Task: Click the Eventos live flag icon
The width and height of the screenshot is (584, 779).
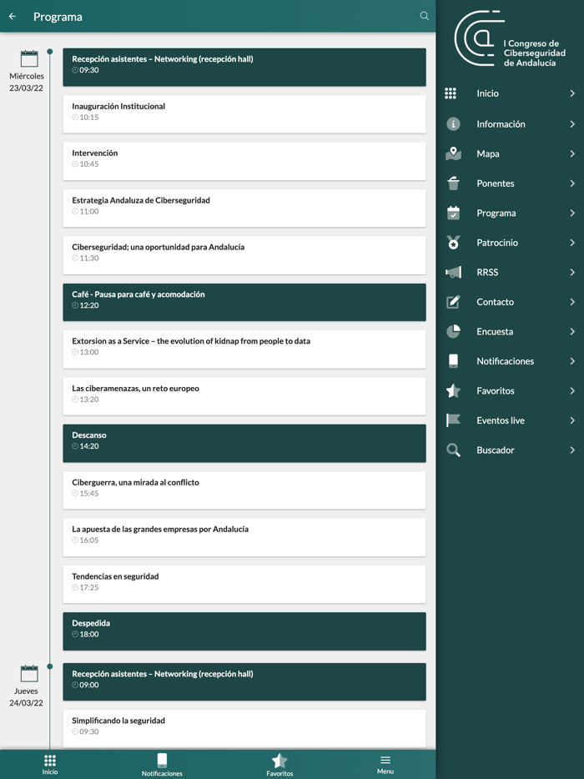Action: pos(453,420)
